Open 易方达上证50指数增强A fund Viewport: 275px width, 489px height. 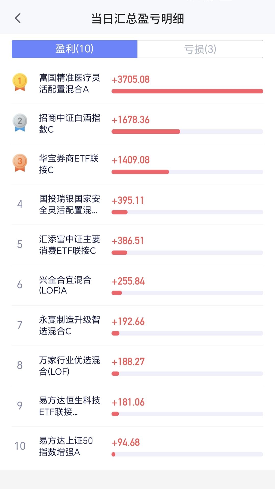pyautogui.click(x=137, y=446)
